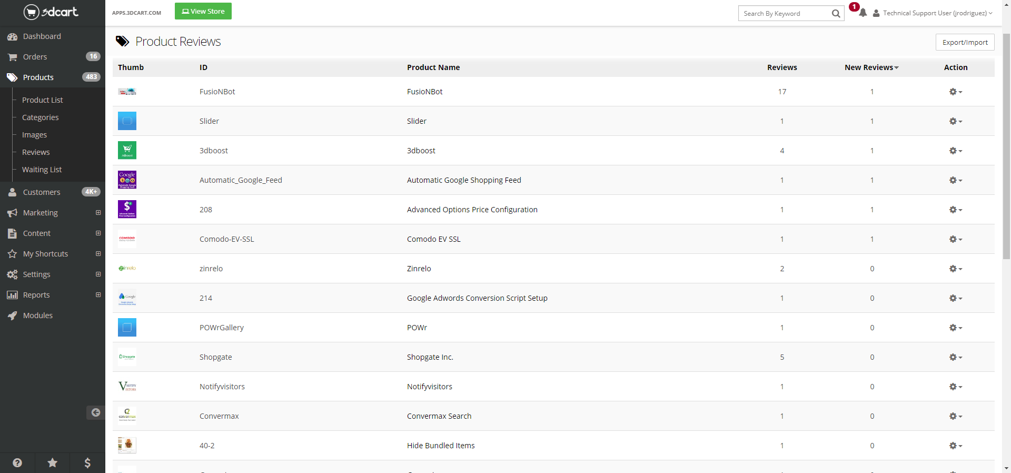Expand the Marketing menu section
This screenshot has height=473, width=1011.
pos(98,213)
